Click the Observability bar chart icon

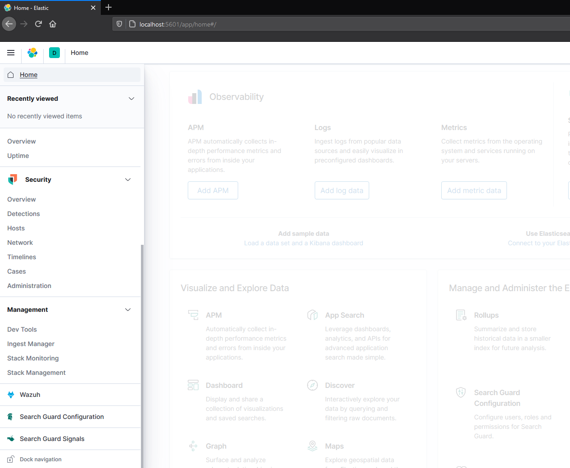(195, 97)
